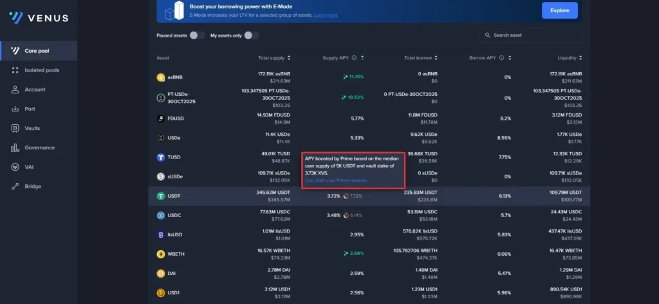Sort by Supply APY column
659x304 pixels.
pyautogui.click(x=342, y=58)
